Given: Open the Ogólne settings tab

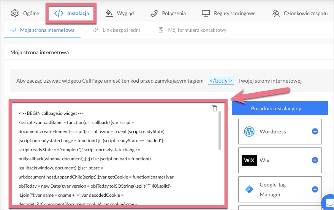Looking at the screenshot, I should (x=25, y=14).
